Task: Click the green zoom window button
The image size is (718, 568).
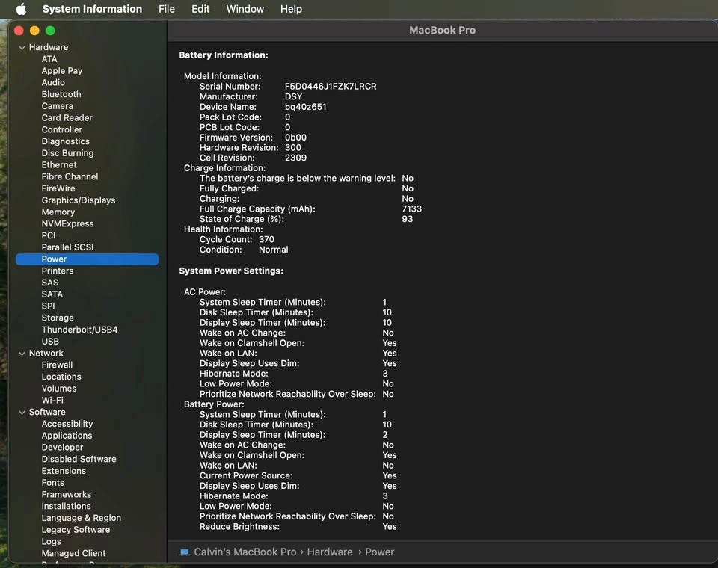Action: 50,31
